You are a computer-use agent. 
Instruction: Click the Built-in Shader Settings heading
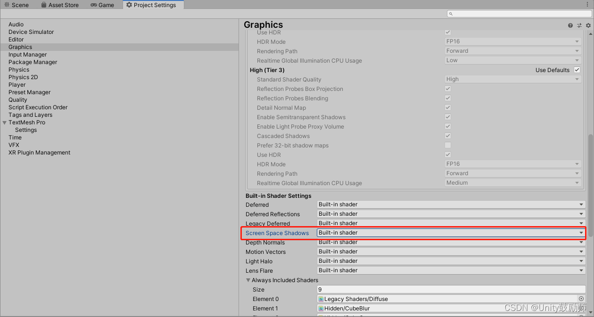[x=278, y=196]
